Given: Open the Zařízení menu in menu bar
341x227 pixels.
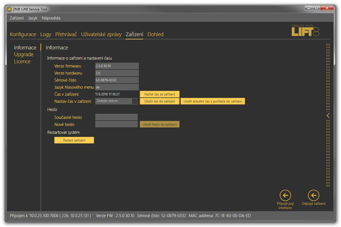Looking at the screenshot, I should [x=17, y=18].
